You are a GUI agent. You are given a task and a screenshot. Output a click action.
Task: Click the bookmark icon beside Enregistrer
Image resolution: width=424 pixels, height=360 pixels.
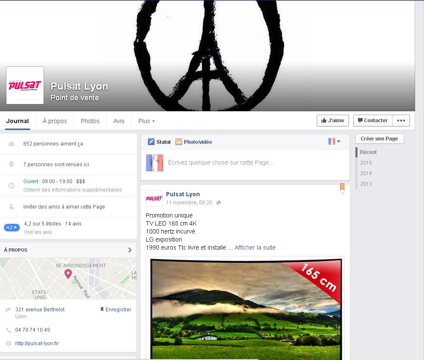tap(102, 309)
